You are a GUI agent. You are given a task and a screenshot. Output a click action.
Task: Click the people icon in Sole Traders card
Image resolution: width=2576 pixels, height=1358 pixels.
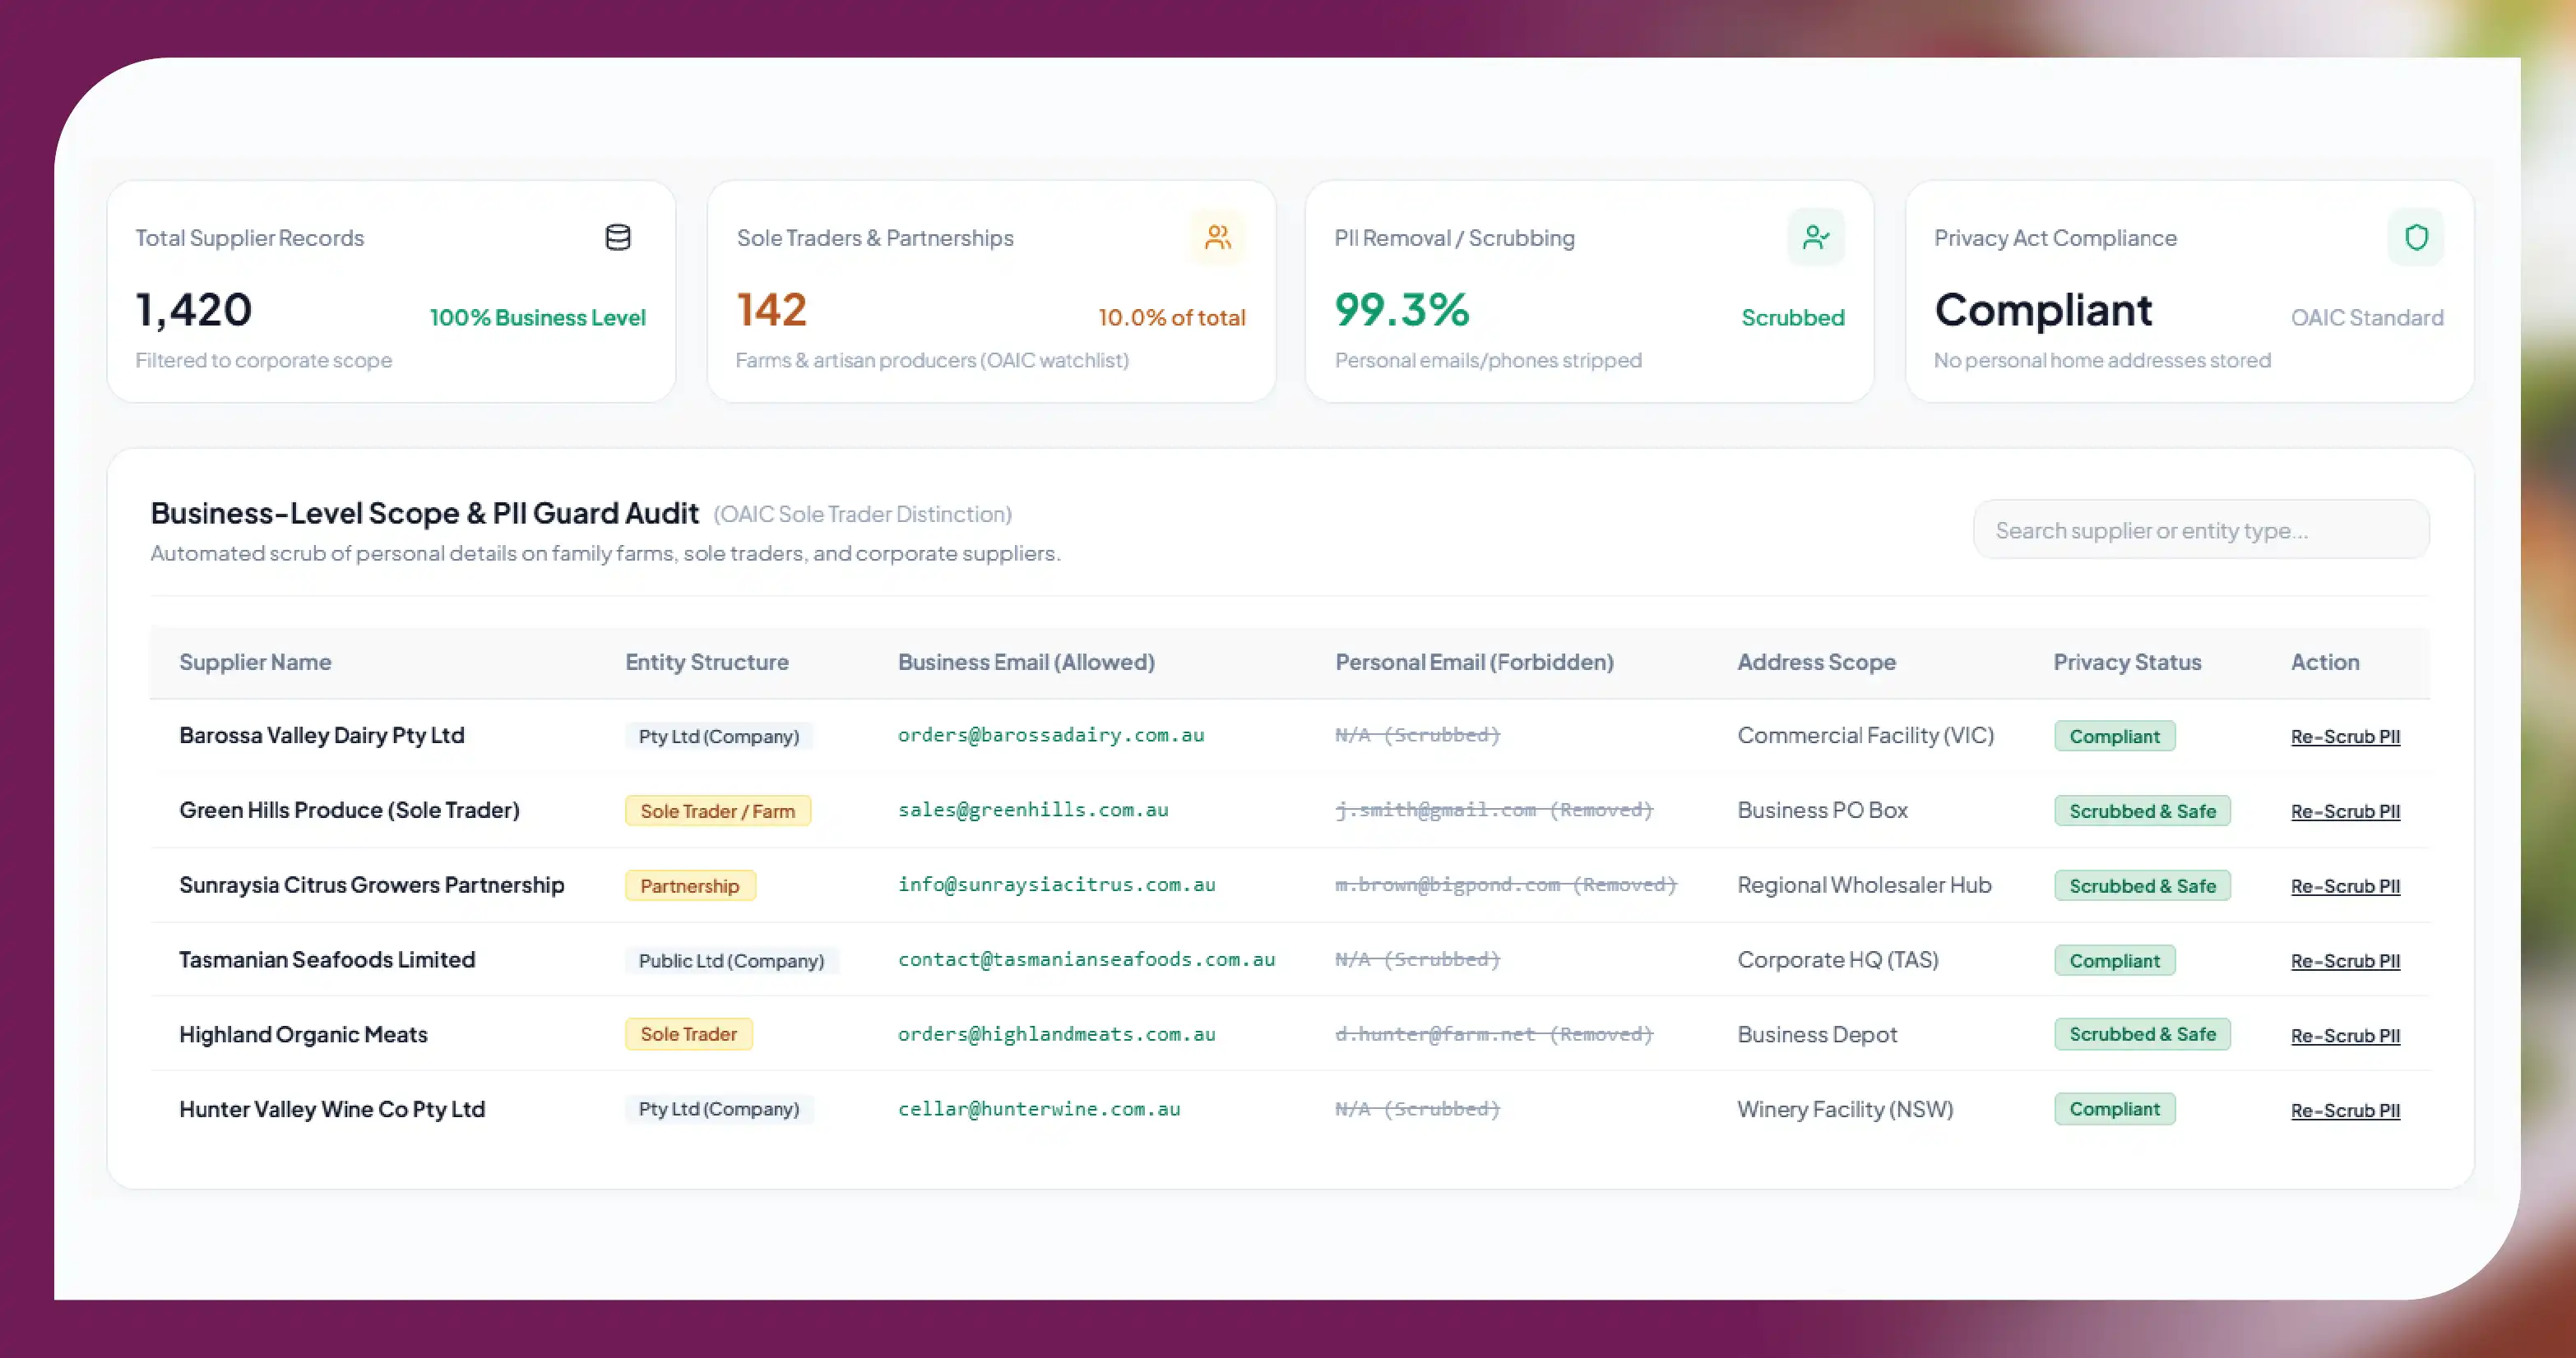tap(1217, 238)
